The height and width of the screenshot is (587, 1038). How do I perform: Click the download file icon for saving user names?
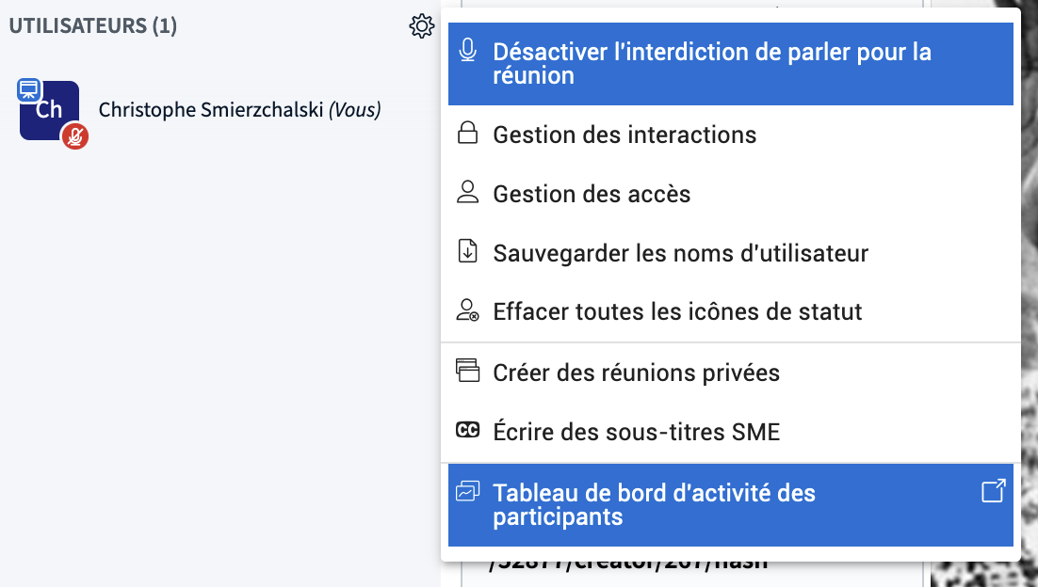tap(467, 251)
